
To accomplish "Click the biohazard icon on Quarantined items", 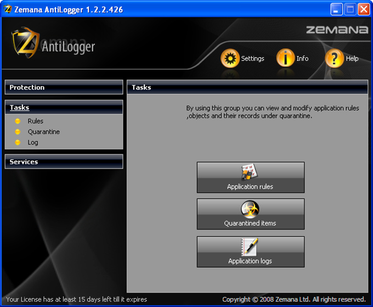I will (x=250, y=209).
